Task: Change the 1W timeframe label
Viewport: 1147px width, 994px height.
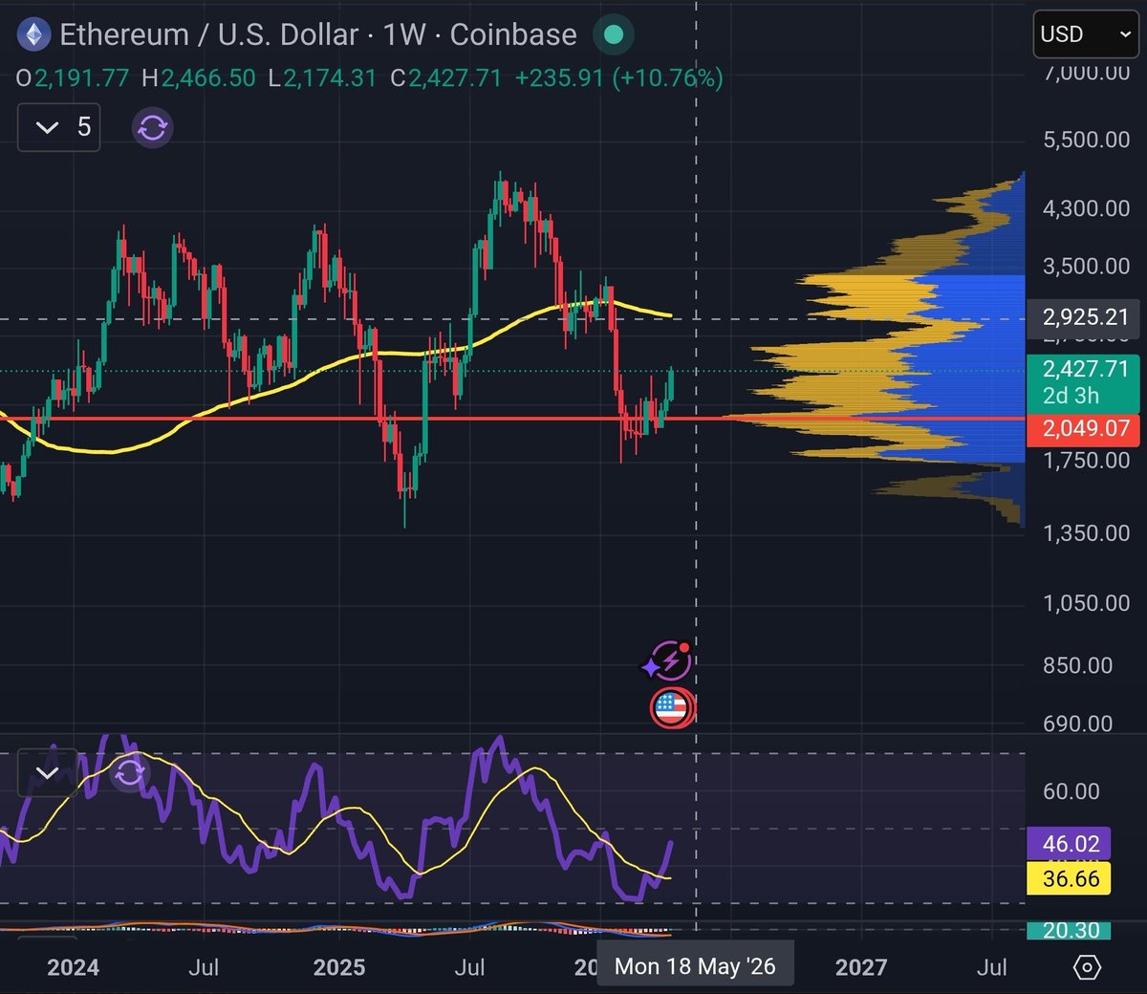Action: pyautogui.click(x=403, y=35)
